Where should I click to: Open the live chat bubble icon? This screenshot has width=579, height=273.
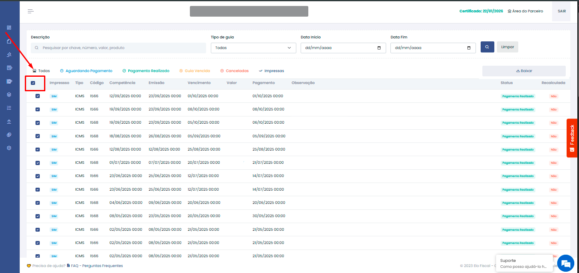(x=565, y=263)
